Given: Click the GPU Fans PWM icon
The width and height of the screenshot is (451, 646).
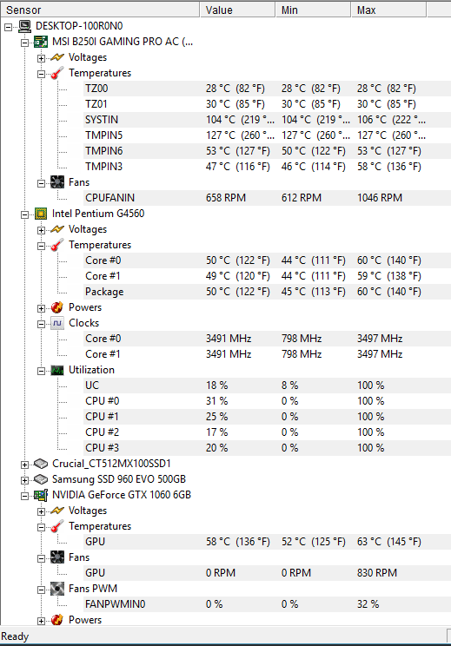Looking at the screenshot, I should (56, 589).
